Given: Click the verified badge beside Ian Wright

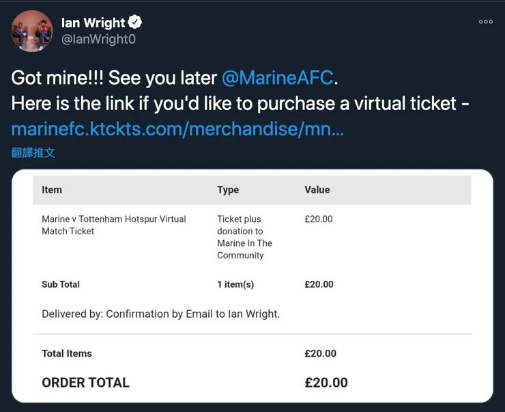Looking at the screenshot, I should (x=135, y=23).
